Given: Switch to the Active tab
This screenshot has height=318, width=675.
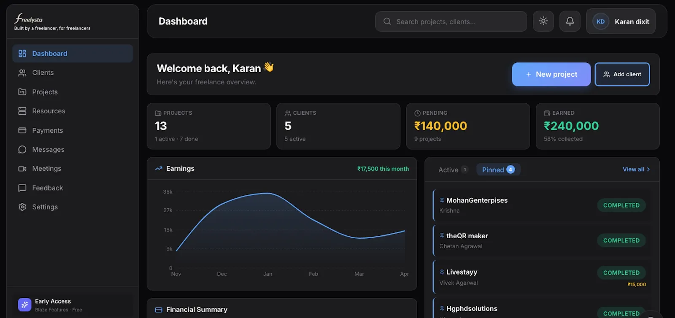Looking at the screenshot, I should click(453, 170).
